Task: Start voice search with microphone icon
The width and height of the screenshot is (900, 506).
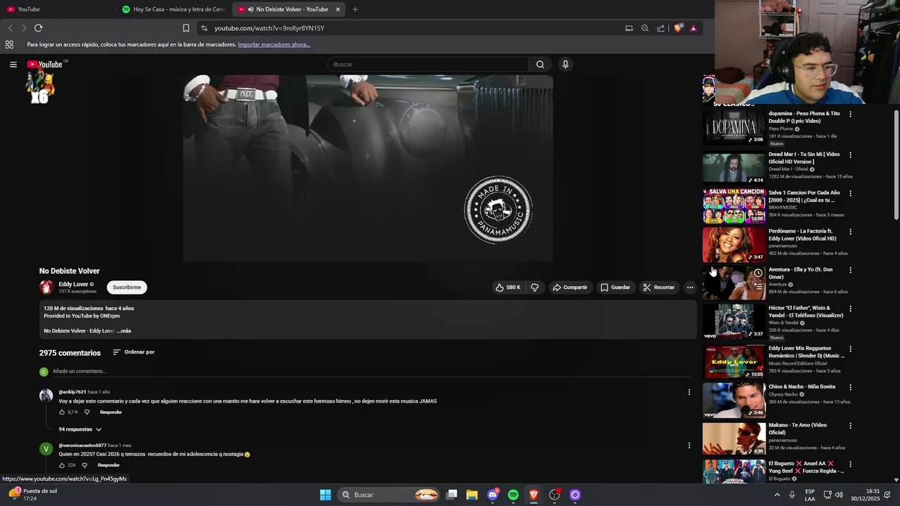Action: pyautogui.click(x=565, y=64)
